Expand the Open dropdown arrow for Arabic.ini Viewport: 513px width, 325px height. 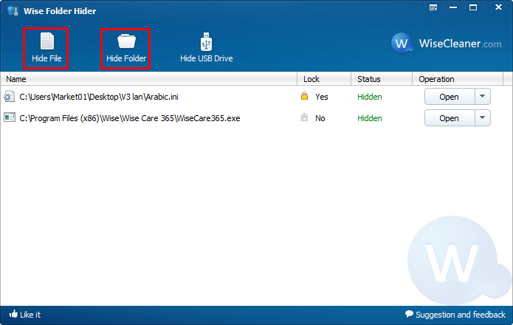[483, 97]
